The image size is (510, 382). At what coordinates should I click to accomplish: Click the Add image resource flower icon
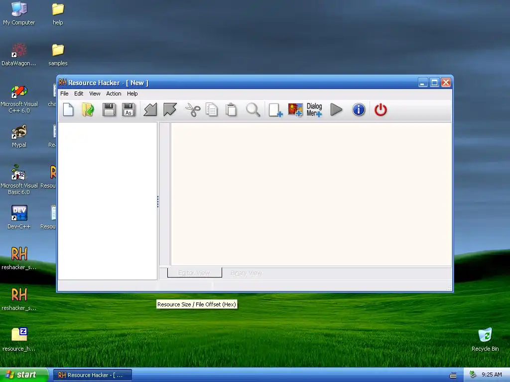[295, 110]
